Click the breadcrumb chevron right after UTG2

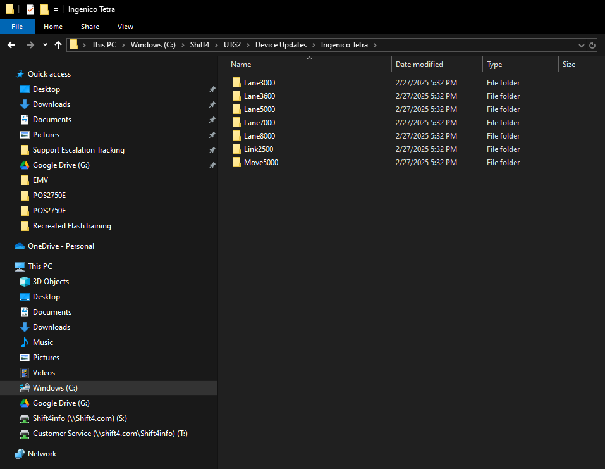coord(248,45)
